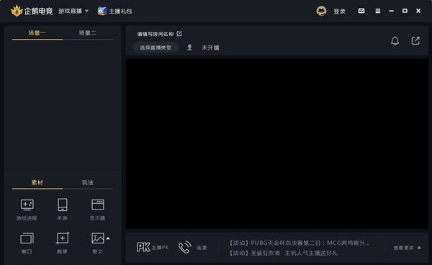Expand 查看更多 announcements
The width and height of the screenshot is (432, 265).
coord(408,248)
